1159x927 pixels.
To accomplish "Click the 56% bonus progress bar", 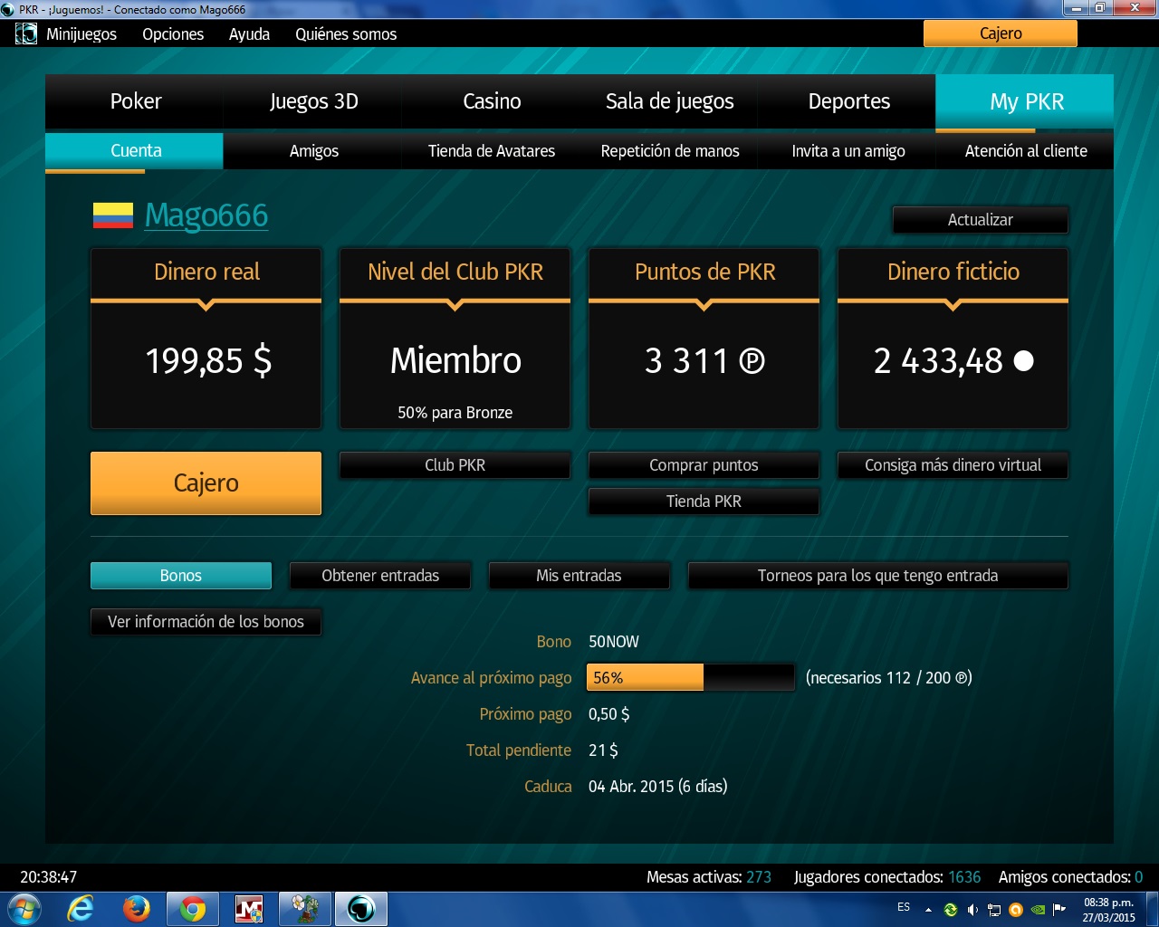I will point(691,678).
